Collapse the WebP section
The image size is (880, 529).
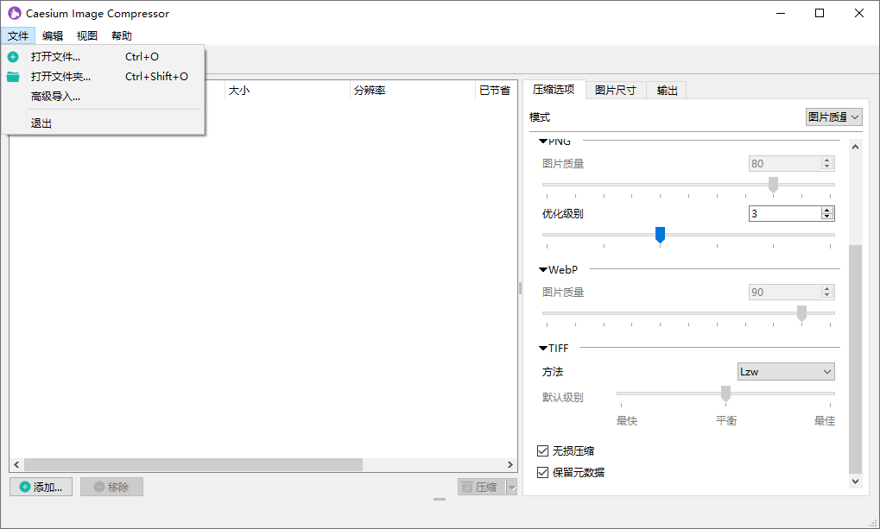[x=543, y=270]
